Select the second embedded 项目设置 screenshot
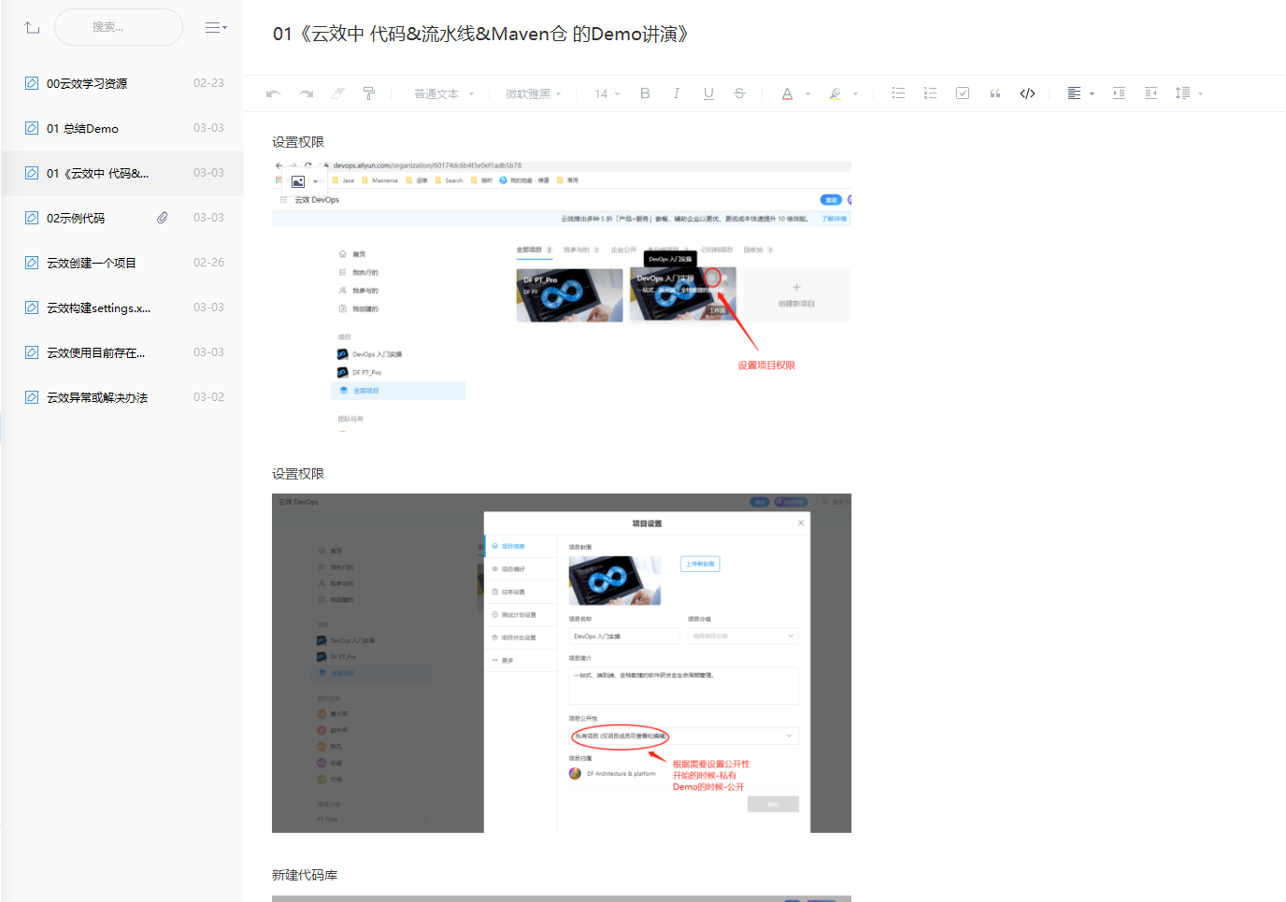This screenshot has height=902, width=1286. point(562,663)
